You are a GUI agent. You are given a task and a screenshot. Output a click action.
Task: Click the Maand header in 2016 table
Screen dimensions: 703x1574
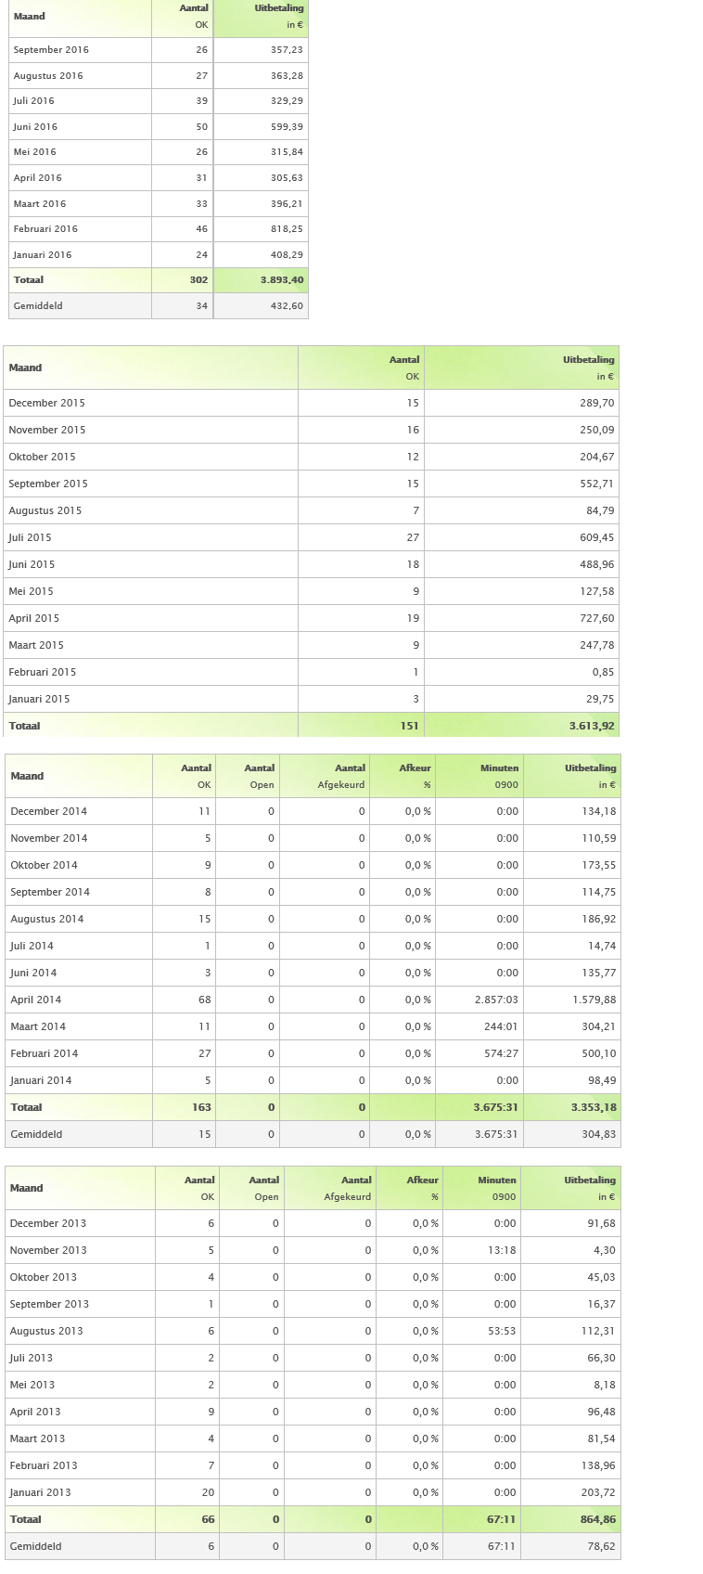[30, 17]
